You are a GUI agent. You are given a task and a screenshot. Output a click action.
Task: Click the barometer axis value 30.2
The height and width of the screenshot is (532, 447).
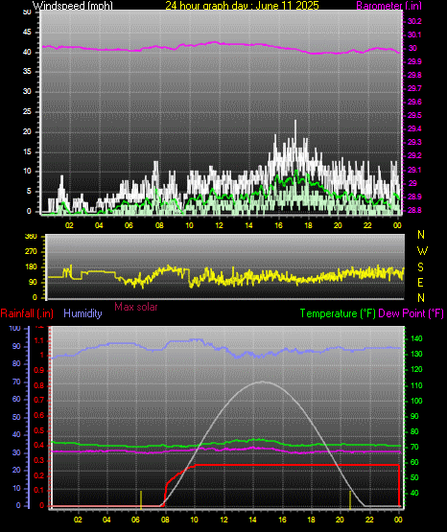(x=414, y=21)
